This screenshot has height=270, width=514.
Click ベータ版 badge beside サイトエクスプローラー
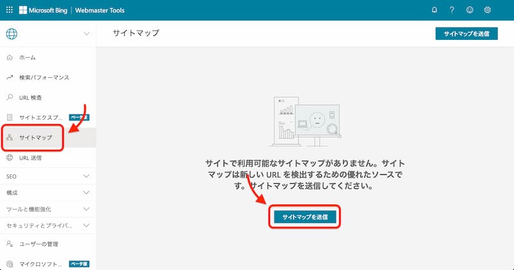79,118
